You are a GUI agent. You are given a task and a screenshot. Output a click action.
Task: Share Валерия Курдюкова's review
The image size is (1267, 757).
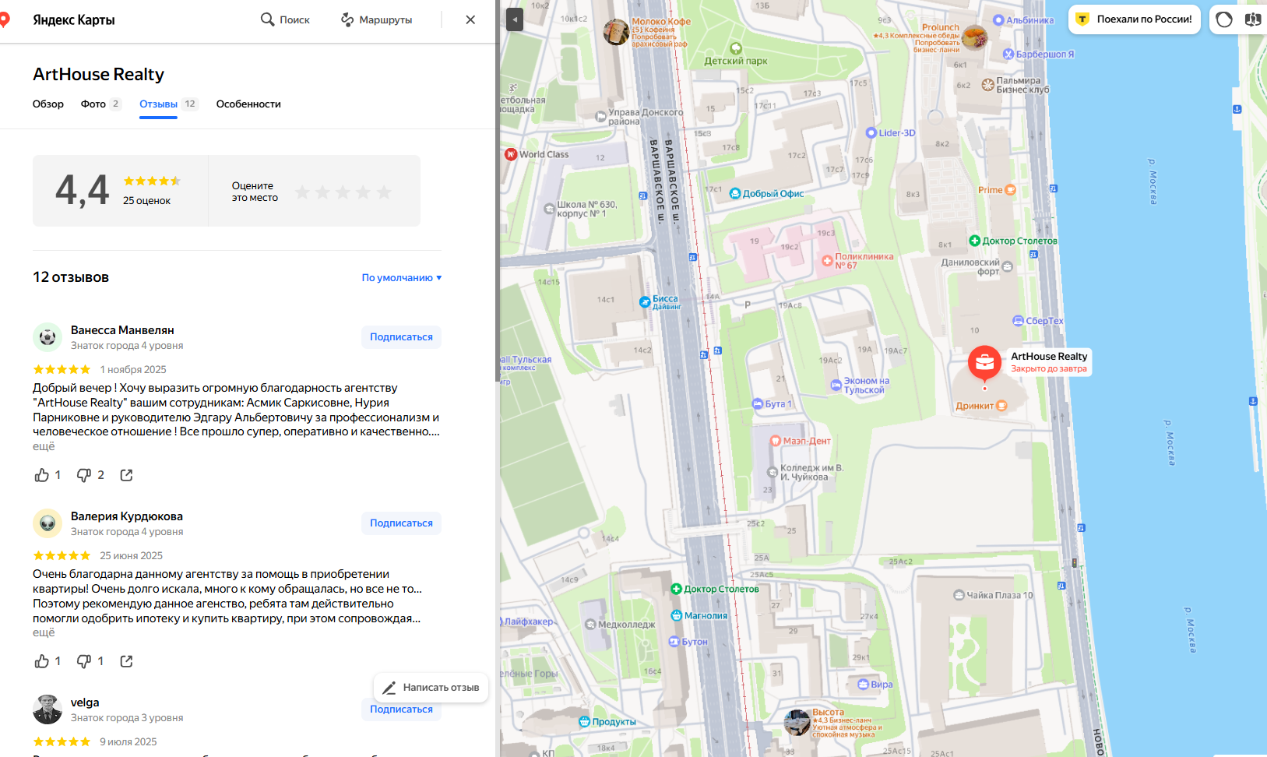pyautogui.click(x=126, y=661)
